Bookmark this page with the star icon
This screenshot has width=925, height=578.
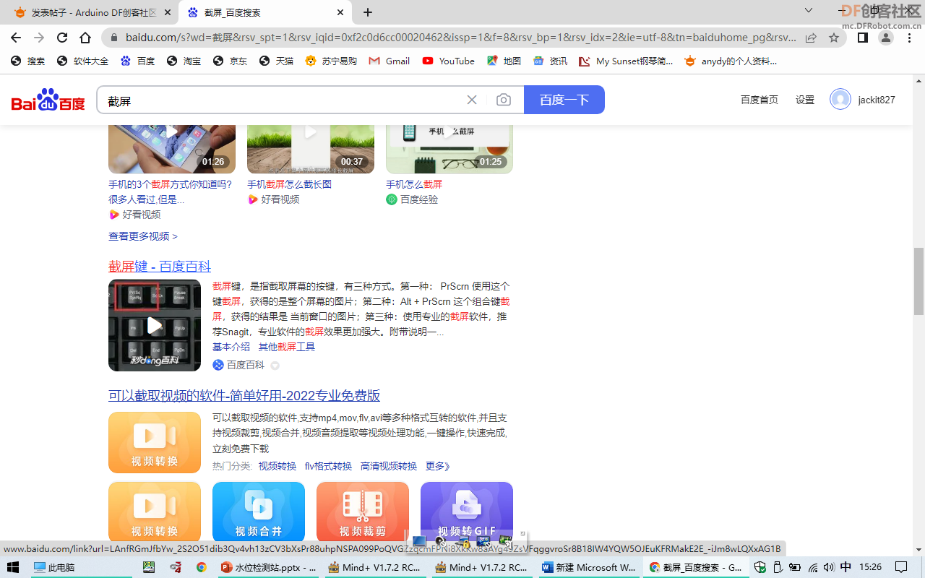[834, 38]
